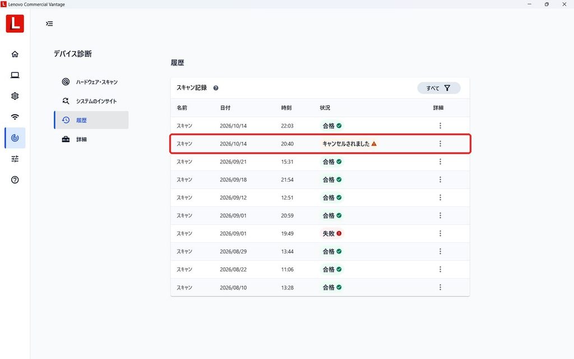Open the Home icon in sidebar
Image resolution: width=574 pixels, height=359 pixels.
[x=15, y=54]
